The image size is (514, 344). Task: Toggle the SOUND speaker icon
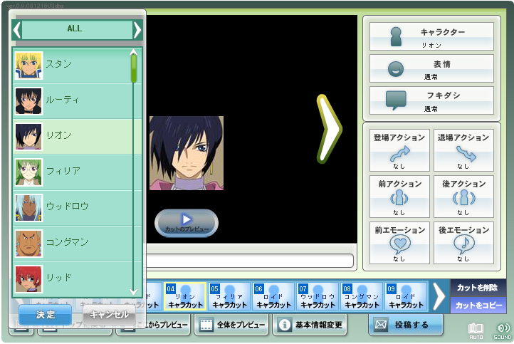tap(503, 330)
